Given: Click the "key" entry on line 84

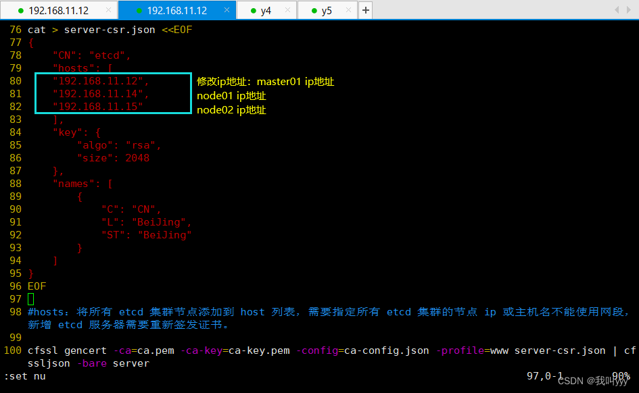Looking at the screenshot, I should click(x=67, y=132).
